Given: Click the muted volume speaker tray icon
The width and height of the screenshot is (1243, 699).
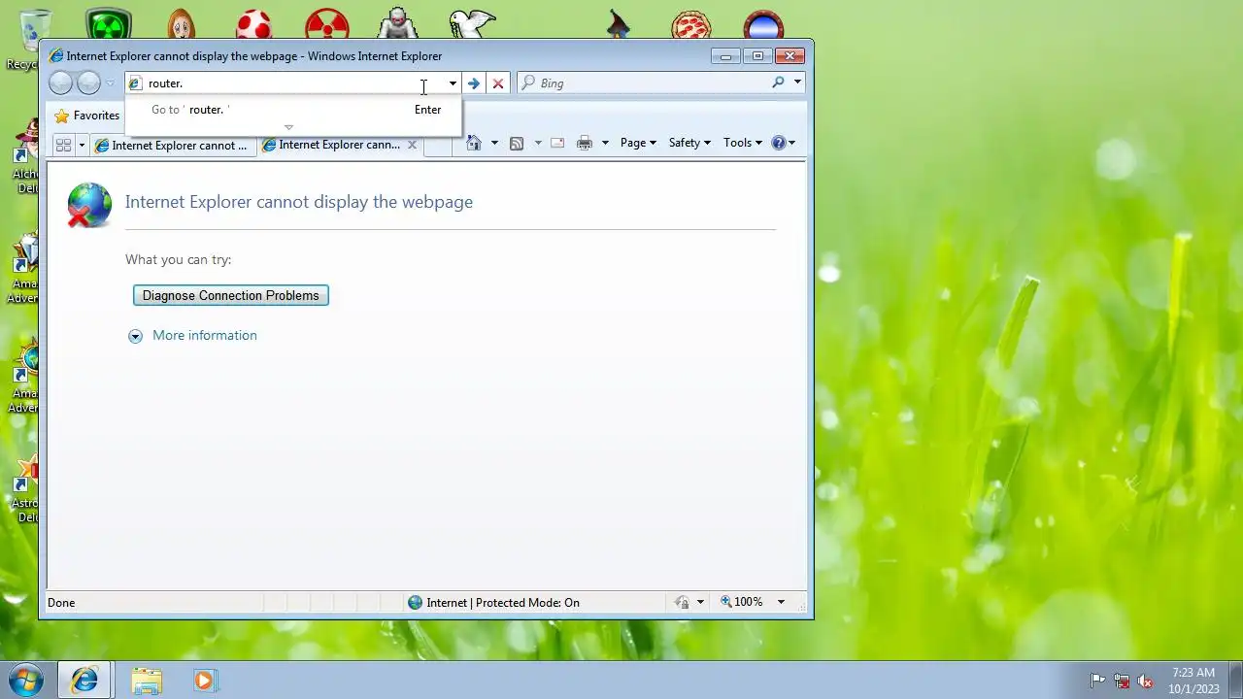Looking at the screenshot, I should [1145, 681].
